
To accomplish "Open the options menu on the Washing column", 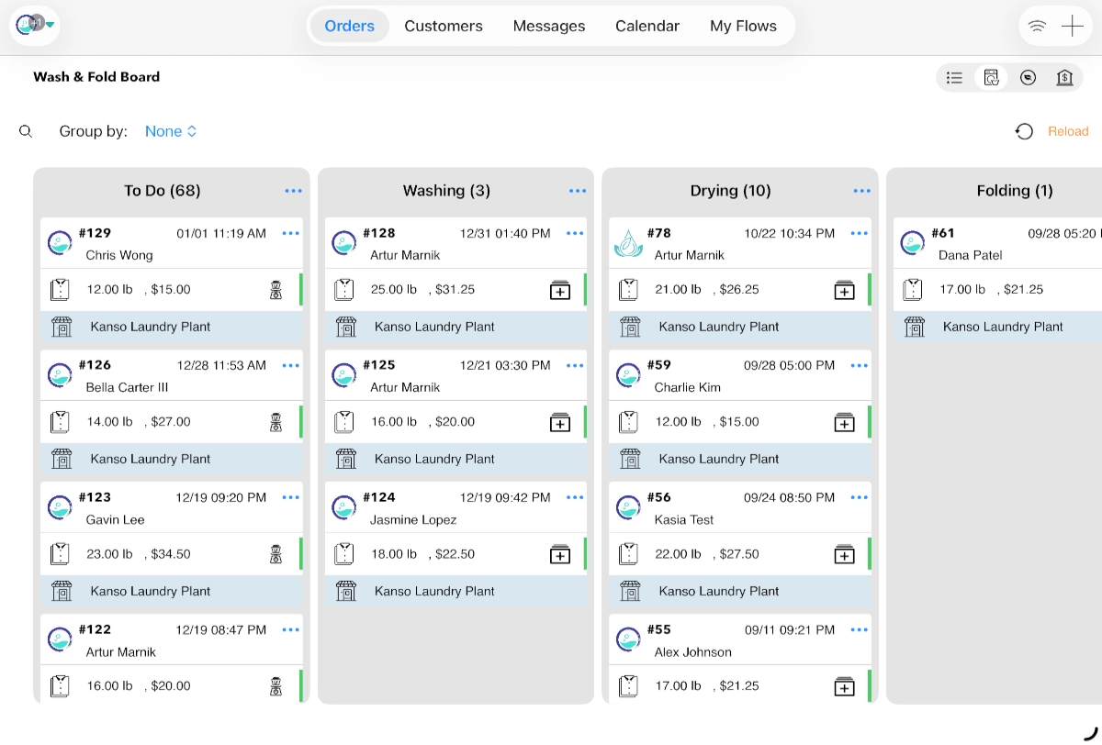I will 577,191.
